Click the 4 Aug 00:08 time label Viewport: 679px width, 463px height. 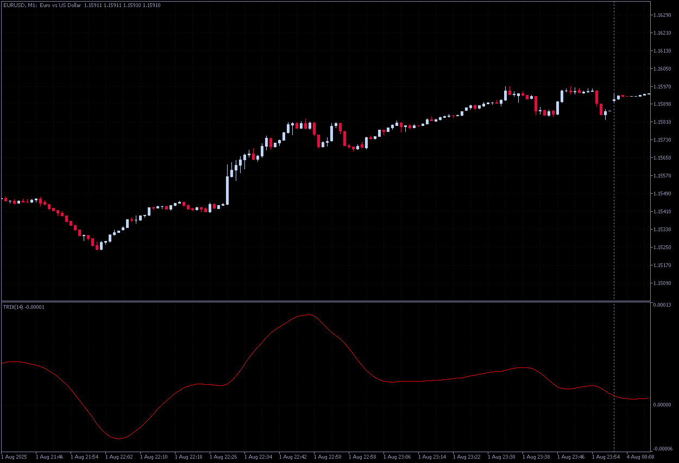(x=640, y=457)
